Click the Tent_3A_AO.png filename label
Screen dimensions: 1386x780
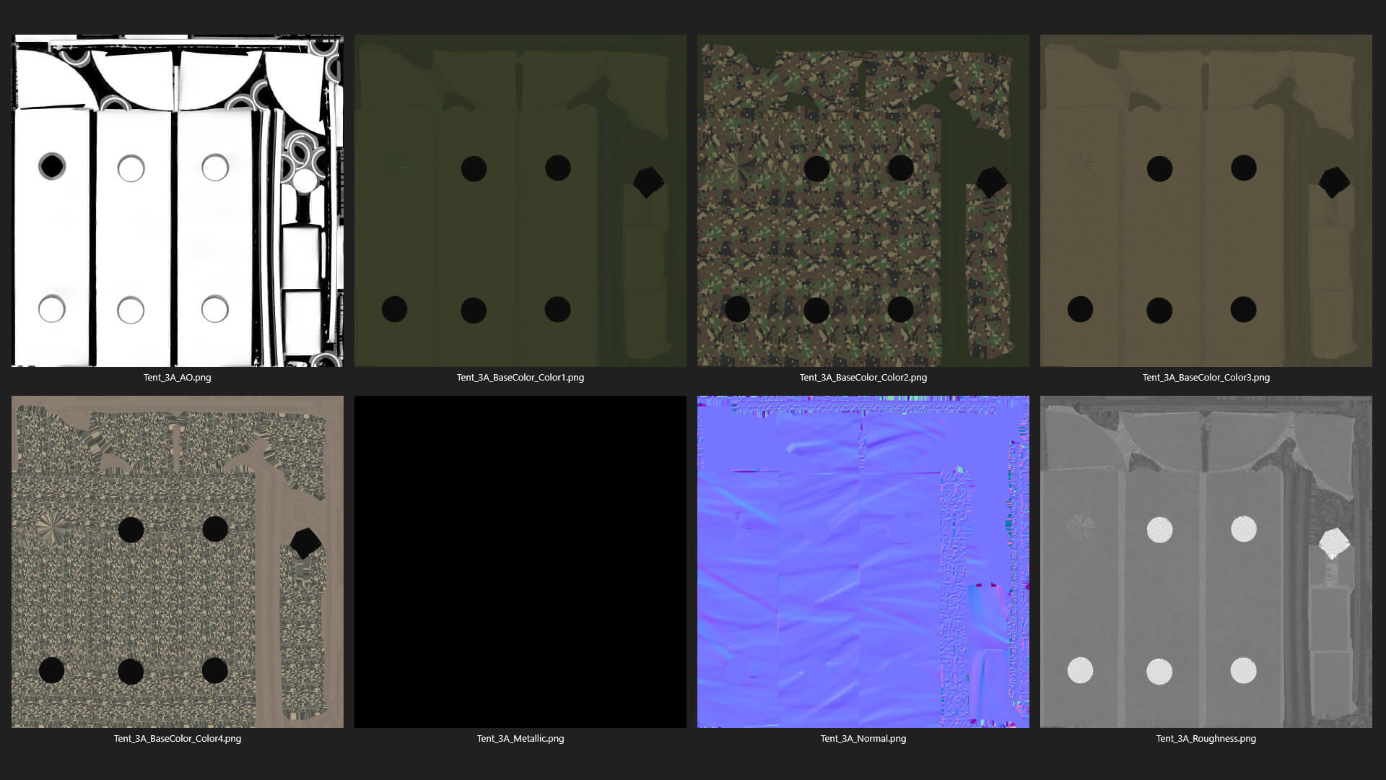coord(177,377)
